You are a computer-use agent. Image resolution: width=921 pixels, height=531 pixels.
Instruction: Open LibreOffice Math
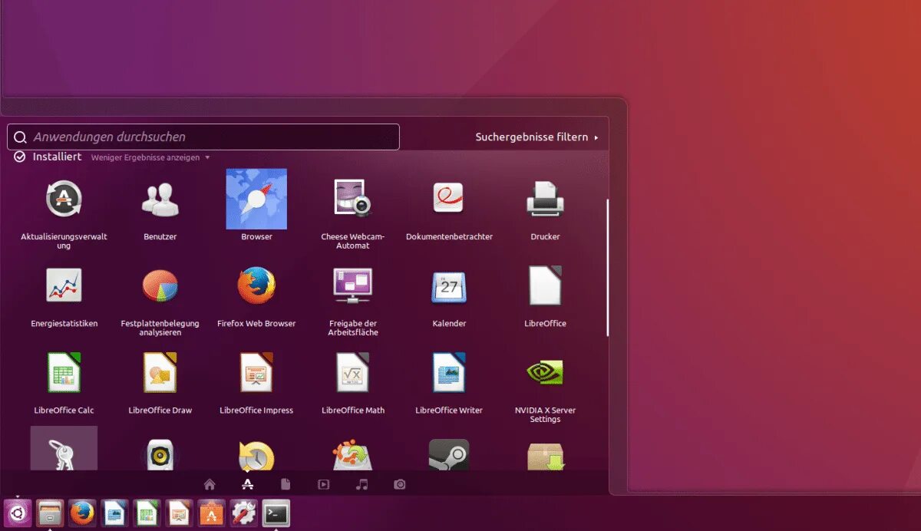pyautogui.click(x=352, y=373)
